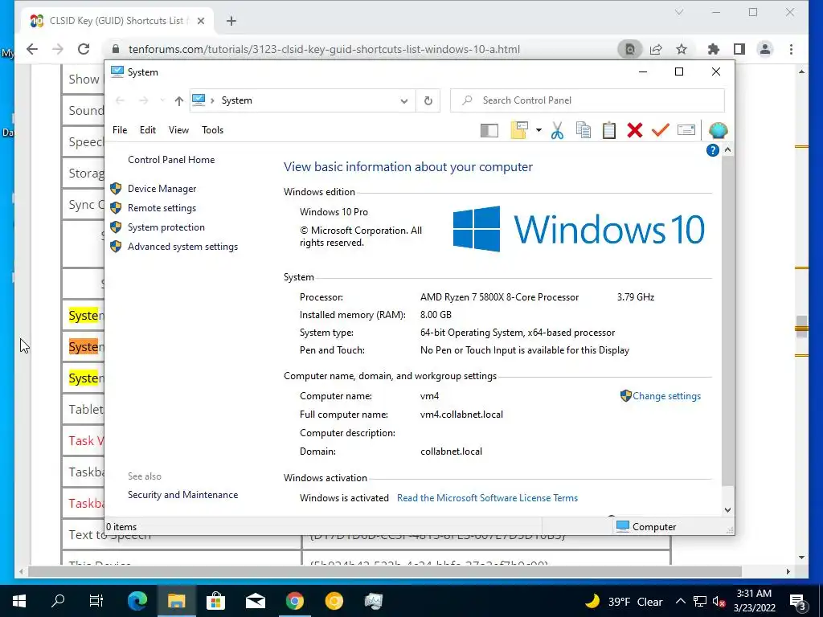The height and width of the screenshot is (617, 823).
Task: Close the CLSID Key tab
Action: tap(200, 21)
